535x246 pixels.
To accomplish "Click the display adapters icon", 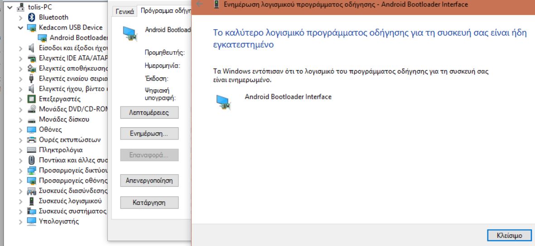I will (x=31, y=180).
